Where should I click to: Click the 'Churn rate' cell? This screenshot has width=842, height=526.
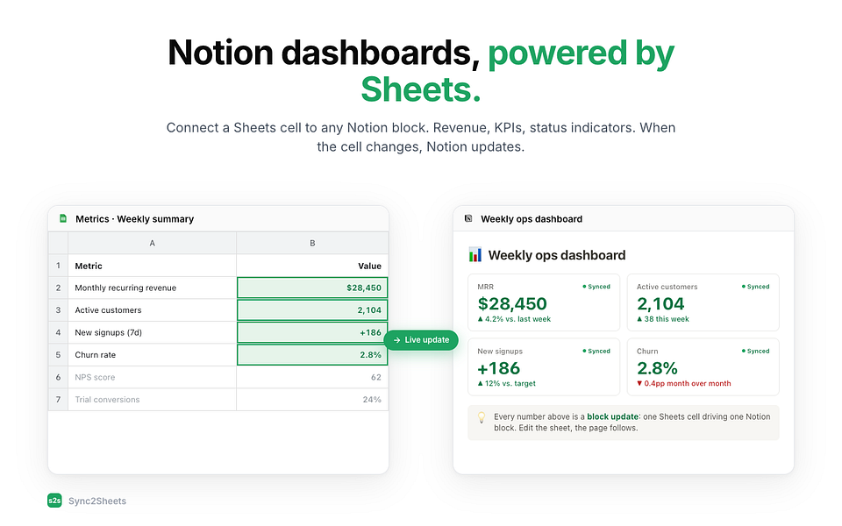coord(152,355)
